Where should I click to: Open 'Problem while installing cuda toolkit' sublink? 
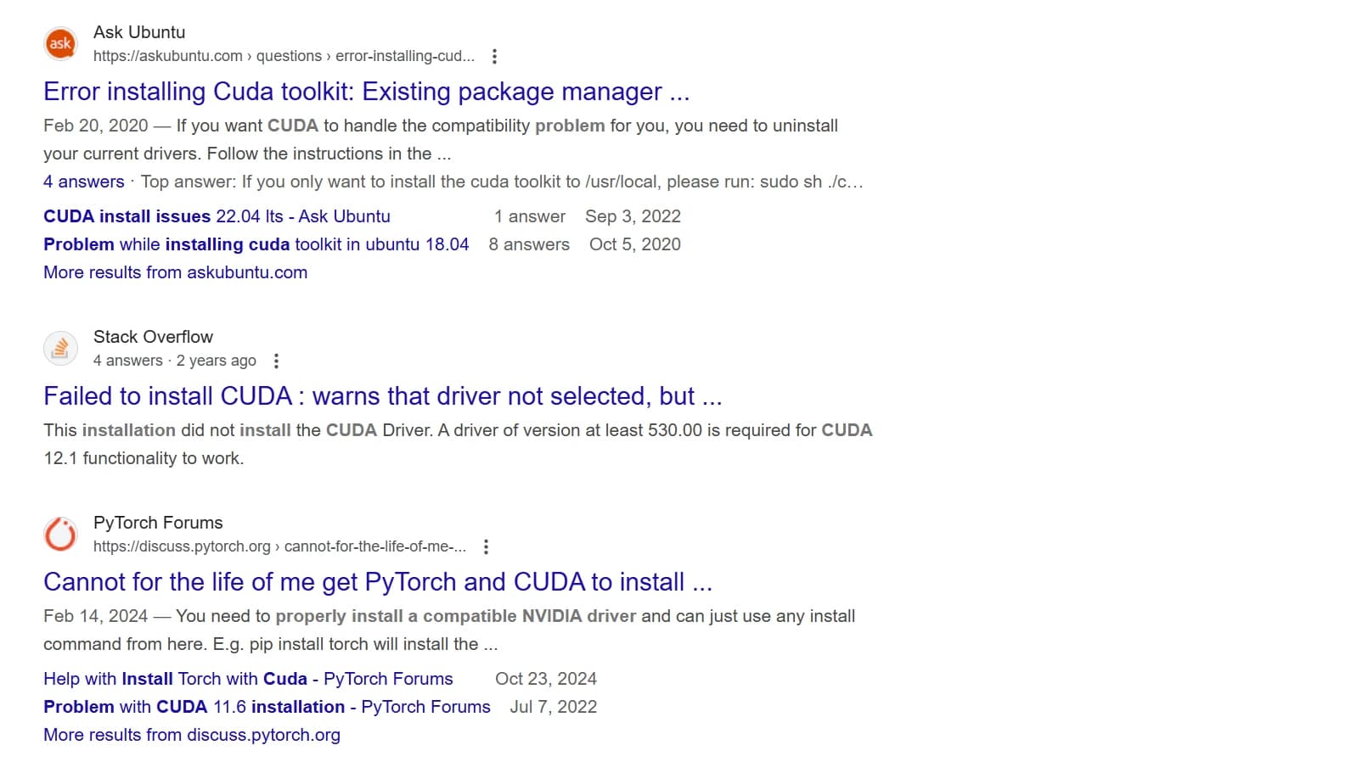[256, 244]
